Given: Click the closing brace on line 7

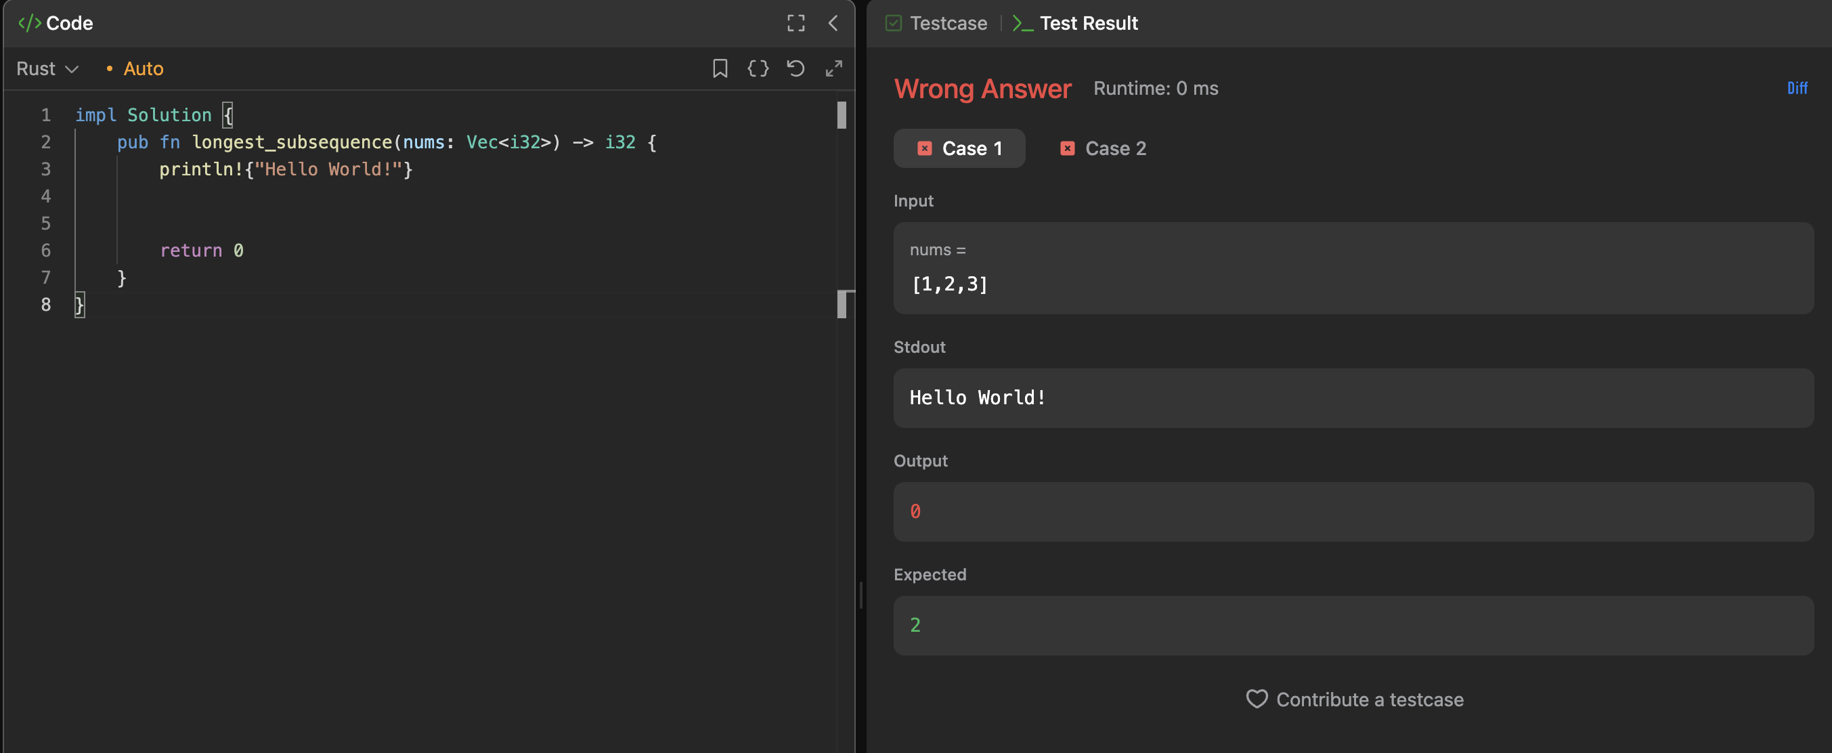Looking at the screenshot, I should (x=122, y=278).
